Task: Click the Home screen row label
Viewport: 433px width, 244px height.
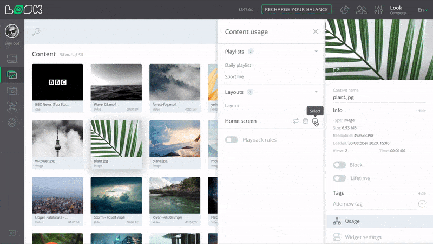Action: pos(240,121)
